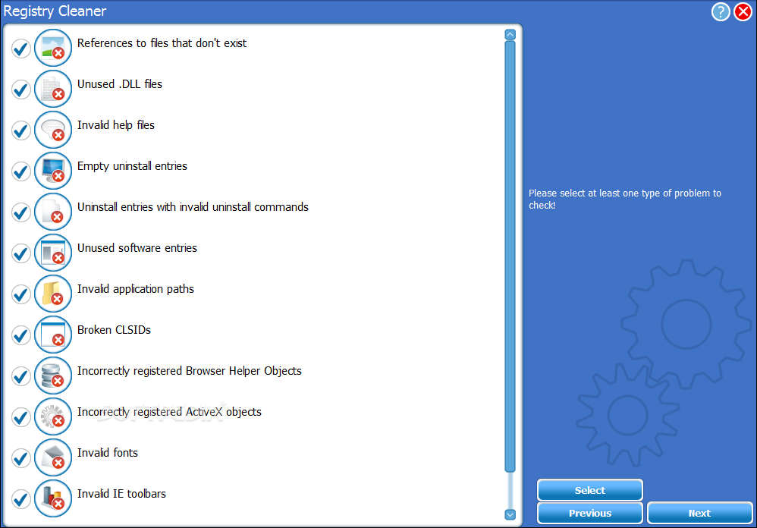Uncheck Unused software entries
This screenshot has height=528, width=757.
click(x=21, y=253)
